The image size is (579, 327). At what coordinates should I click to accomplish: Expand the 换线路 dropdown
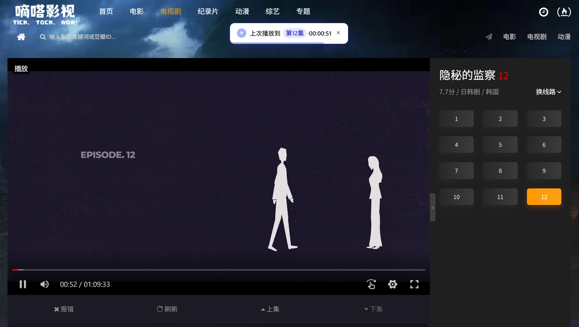pos(548,92)
